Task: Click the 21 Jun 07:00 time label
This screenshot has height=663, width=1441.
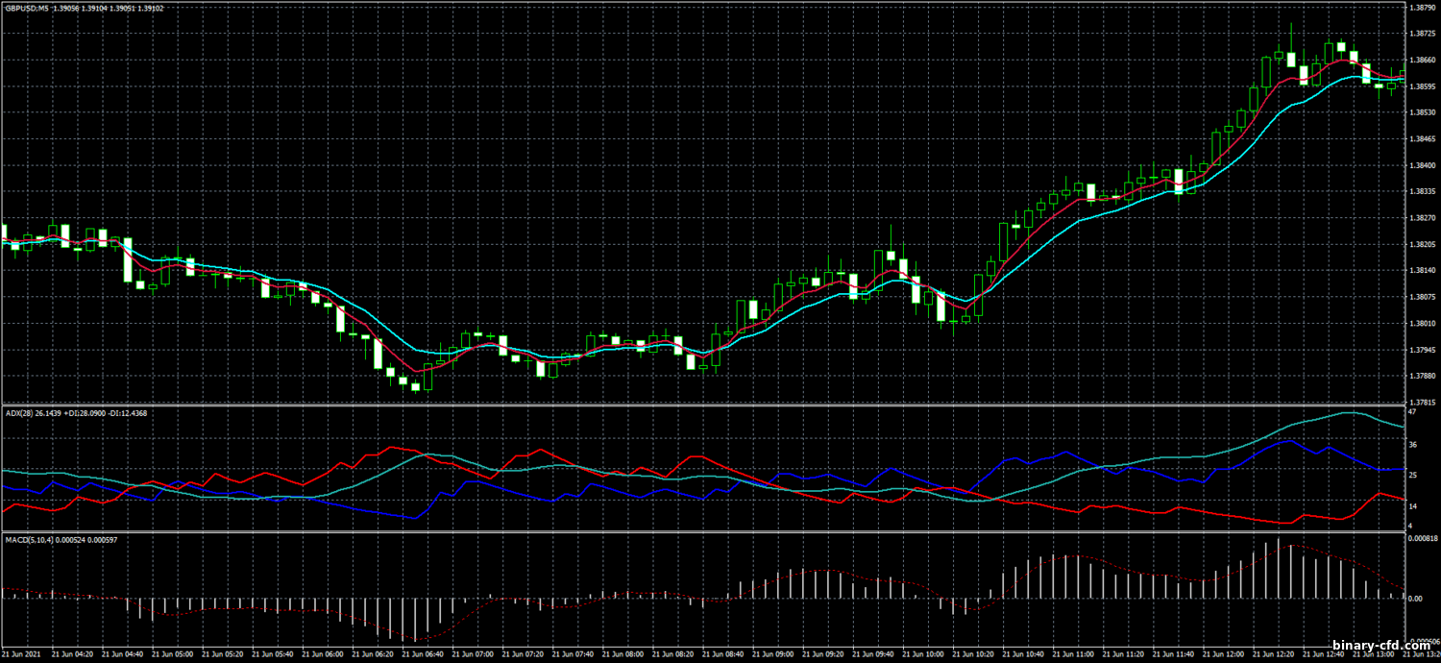Action: [473, 652]
